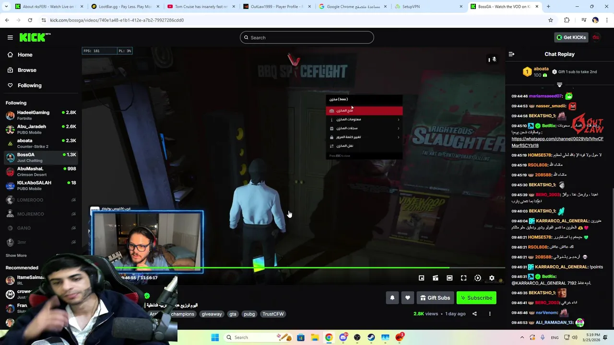Expand the gift leaderboard chevron
614x345 pixels.
coord(559,85)
